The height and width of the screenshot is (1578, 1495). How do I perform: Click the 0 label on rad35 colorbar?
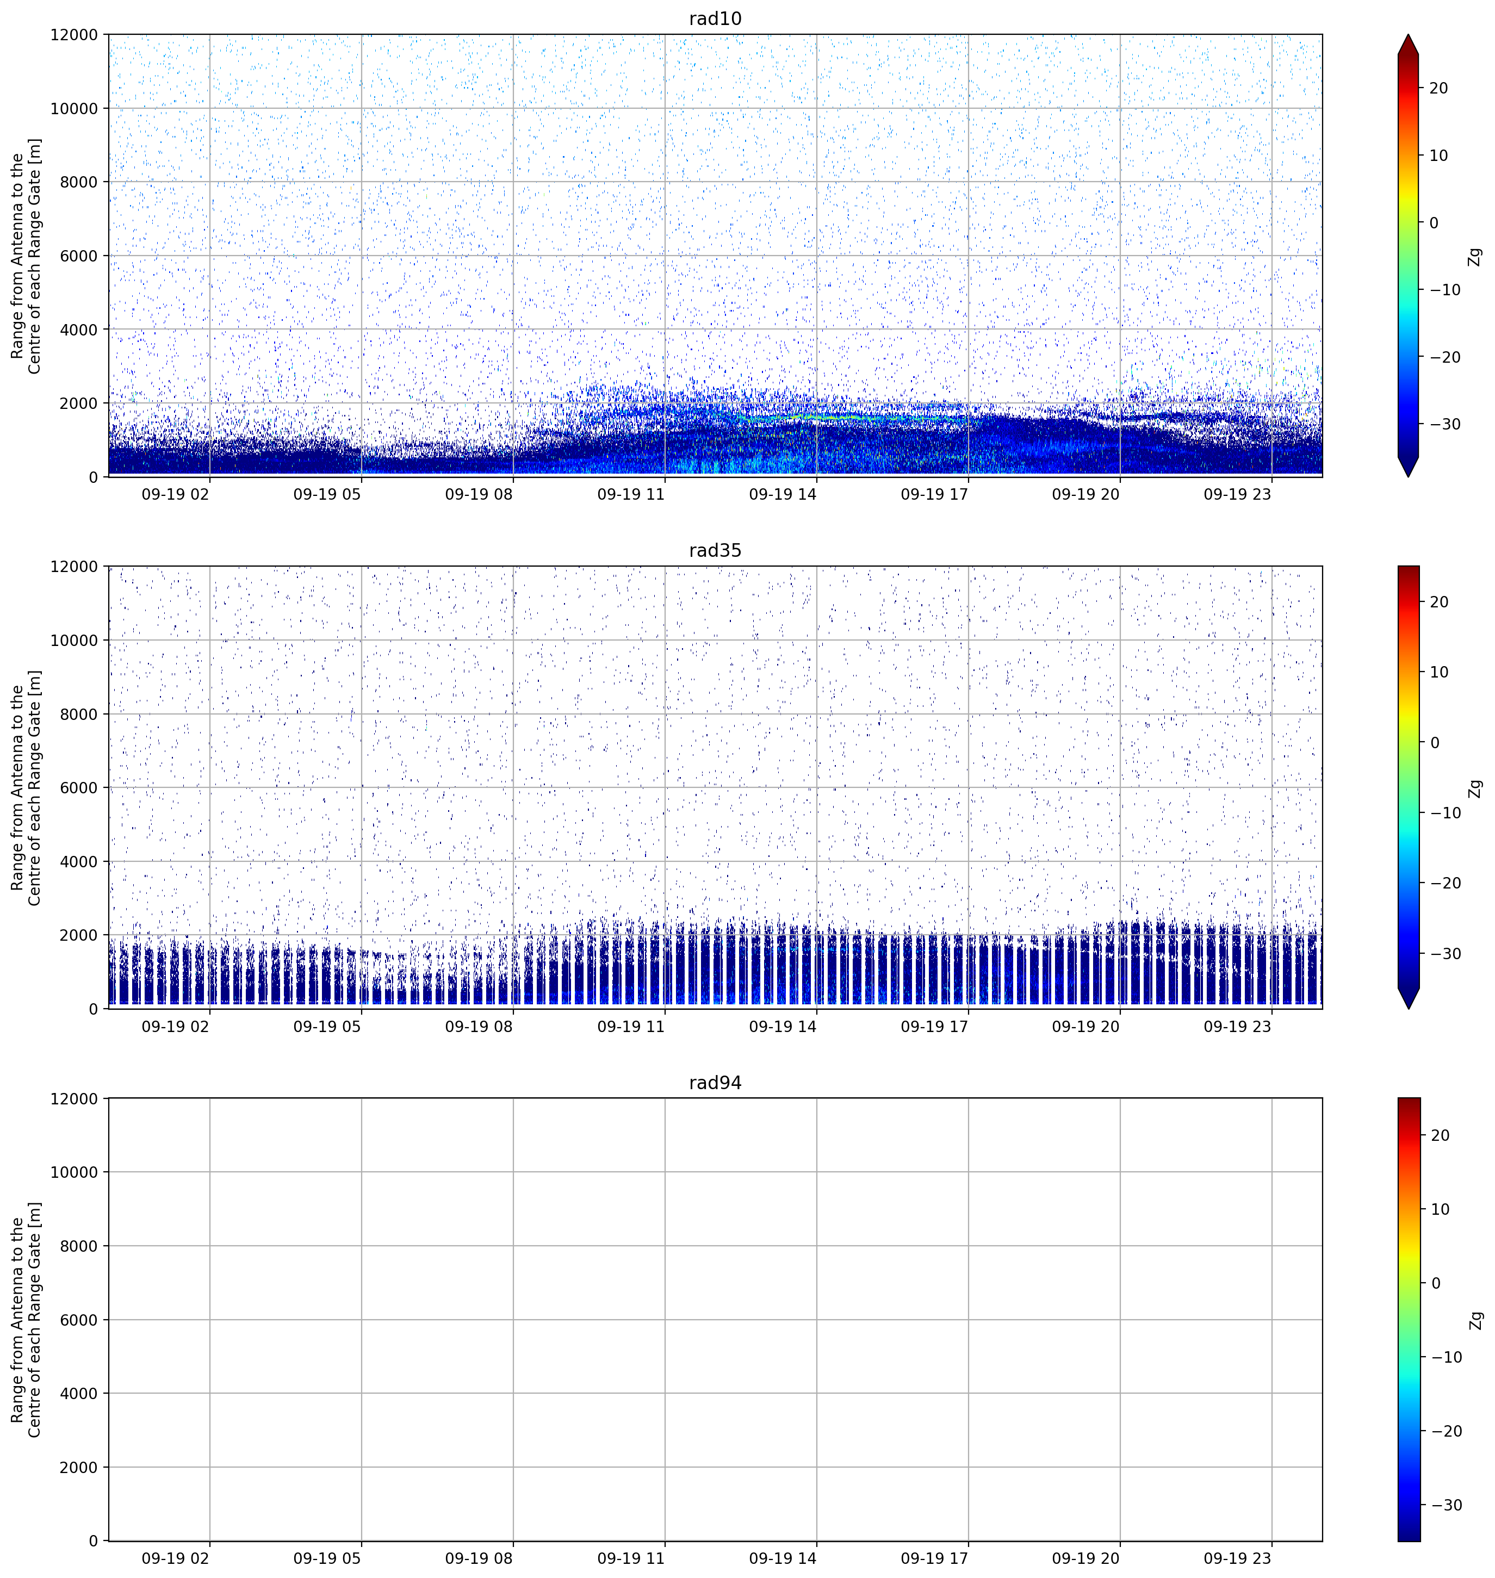pyautogui.click(x=1435, y=743)
